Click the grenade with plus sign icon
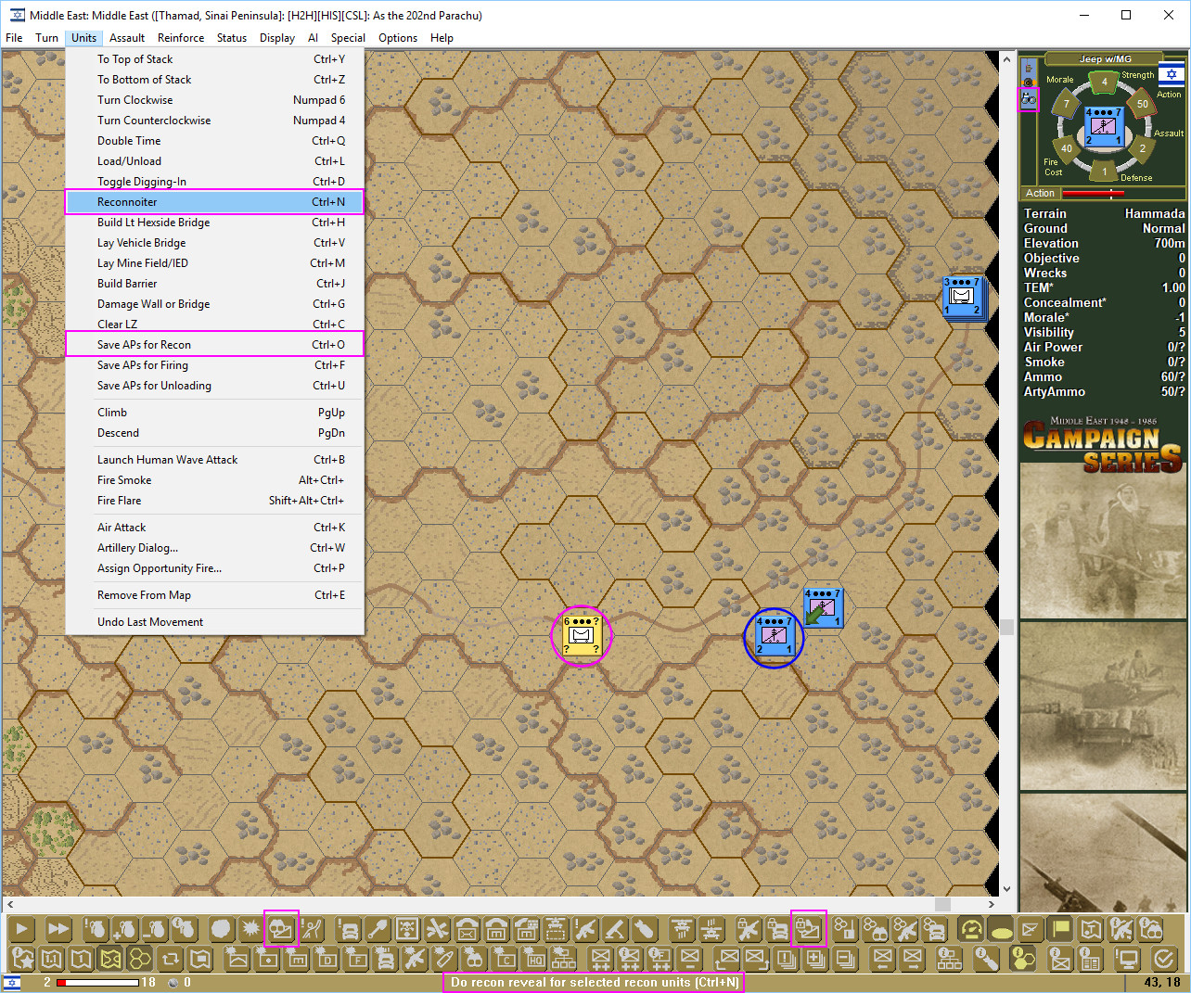Screen dimensions: 1191x993 tap(125, 929)
